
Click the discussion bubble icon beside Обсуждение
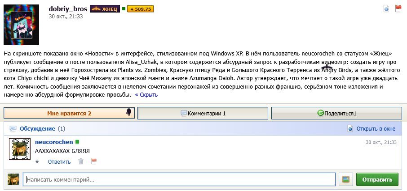13,128
